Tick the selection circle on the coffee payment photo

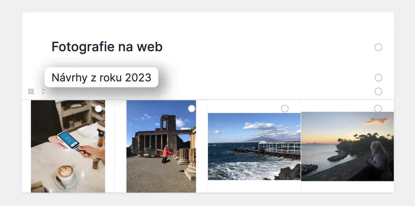click(98, 108)
